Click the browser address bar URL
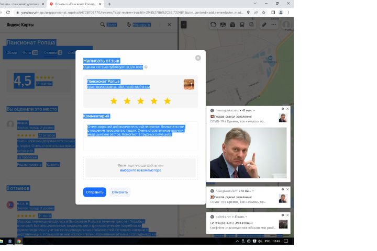 [132, 13]
